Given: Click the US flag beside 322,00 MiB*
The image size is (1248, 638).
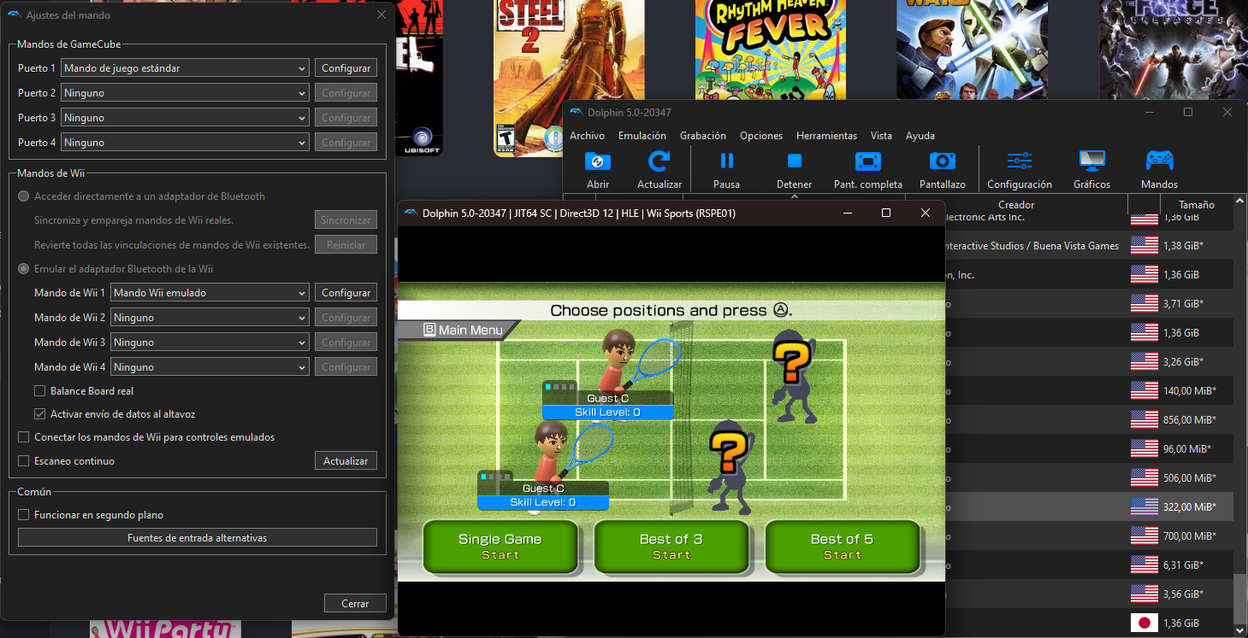Looking at the screenshot, I should pyautogui.click(x=1144, y=506).
